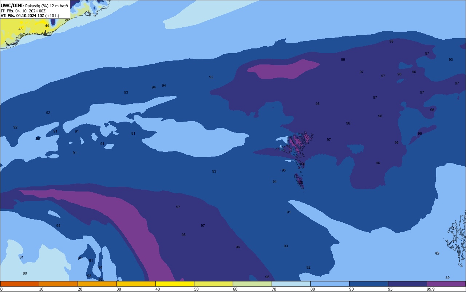
Task: Click the humidity value 99 on the map
Action: point(343,60)
